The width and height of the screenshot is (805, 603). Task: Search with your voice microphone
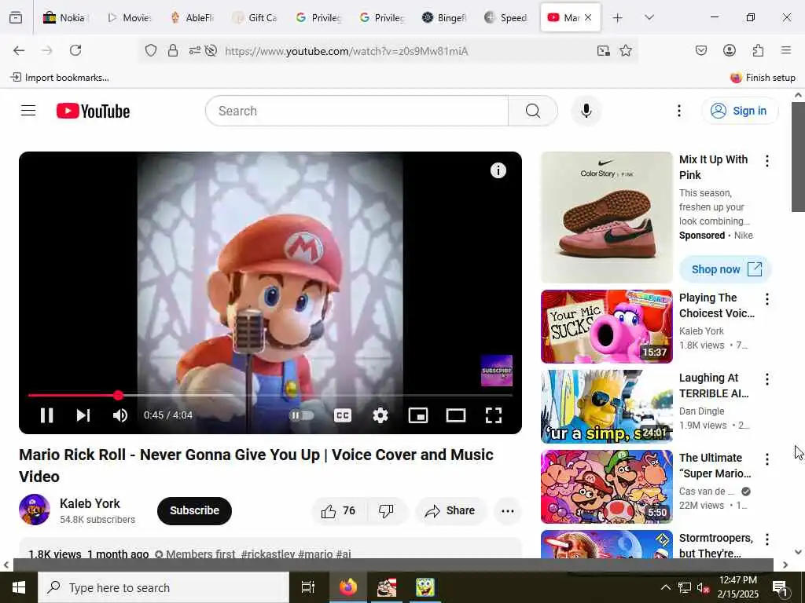(586, 111)
